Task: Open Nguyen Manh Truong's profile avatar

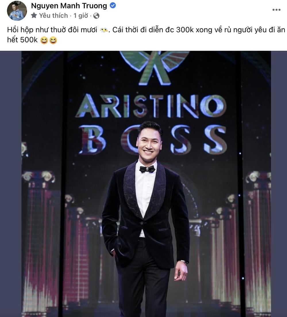Action: point(17,11)
